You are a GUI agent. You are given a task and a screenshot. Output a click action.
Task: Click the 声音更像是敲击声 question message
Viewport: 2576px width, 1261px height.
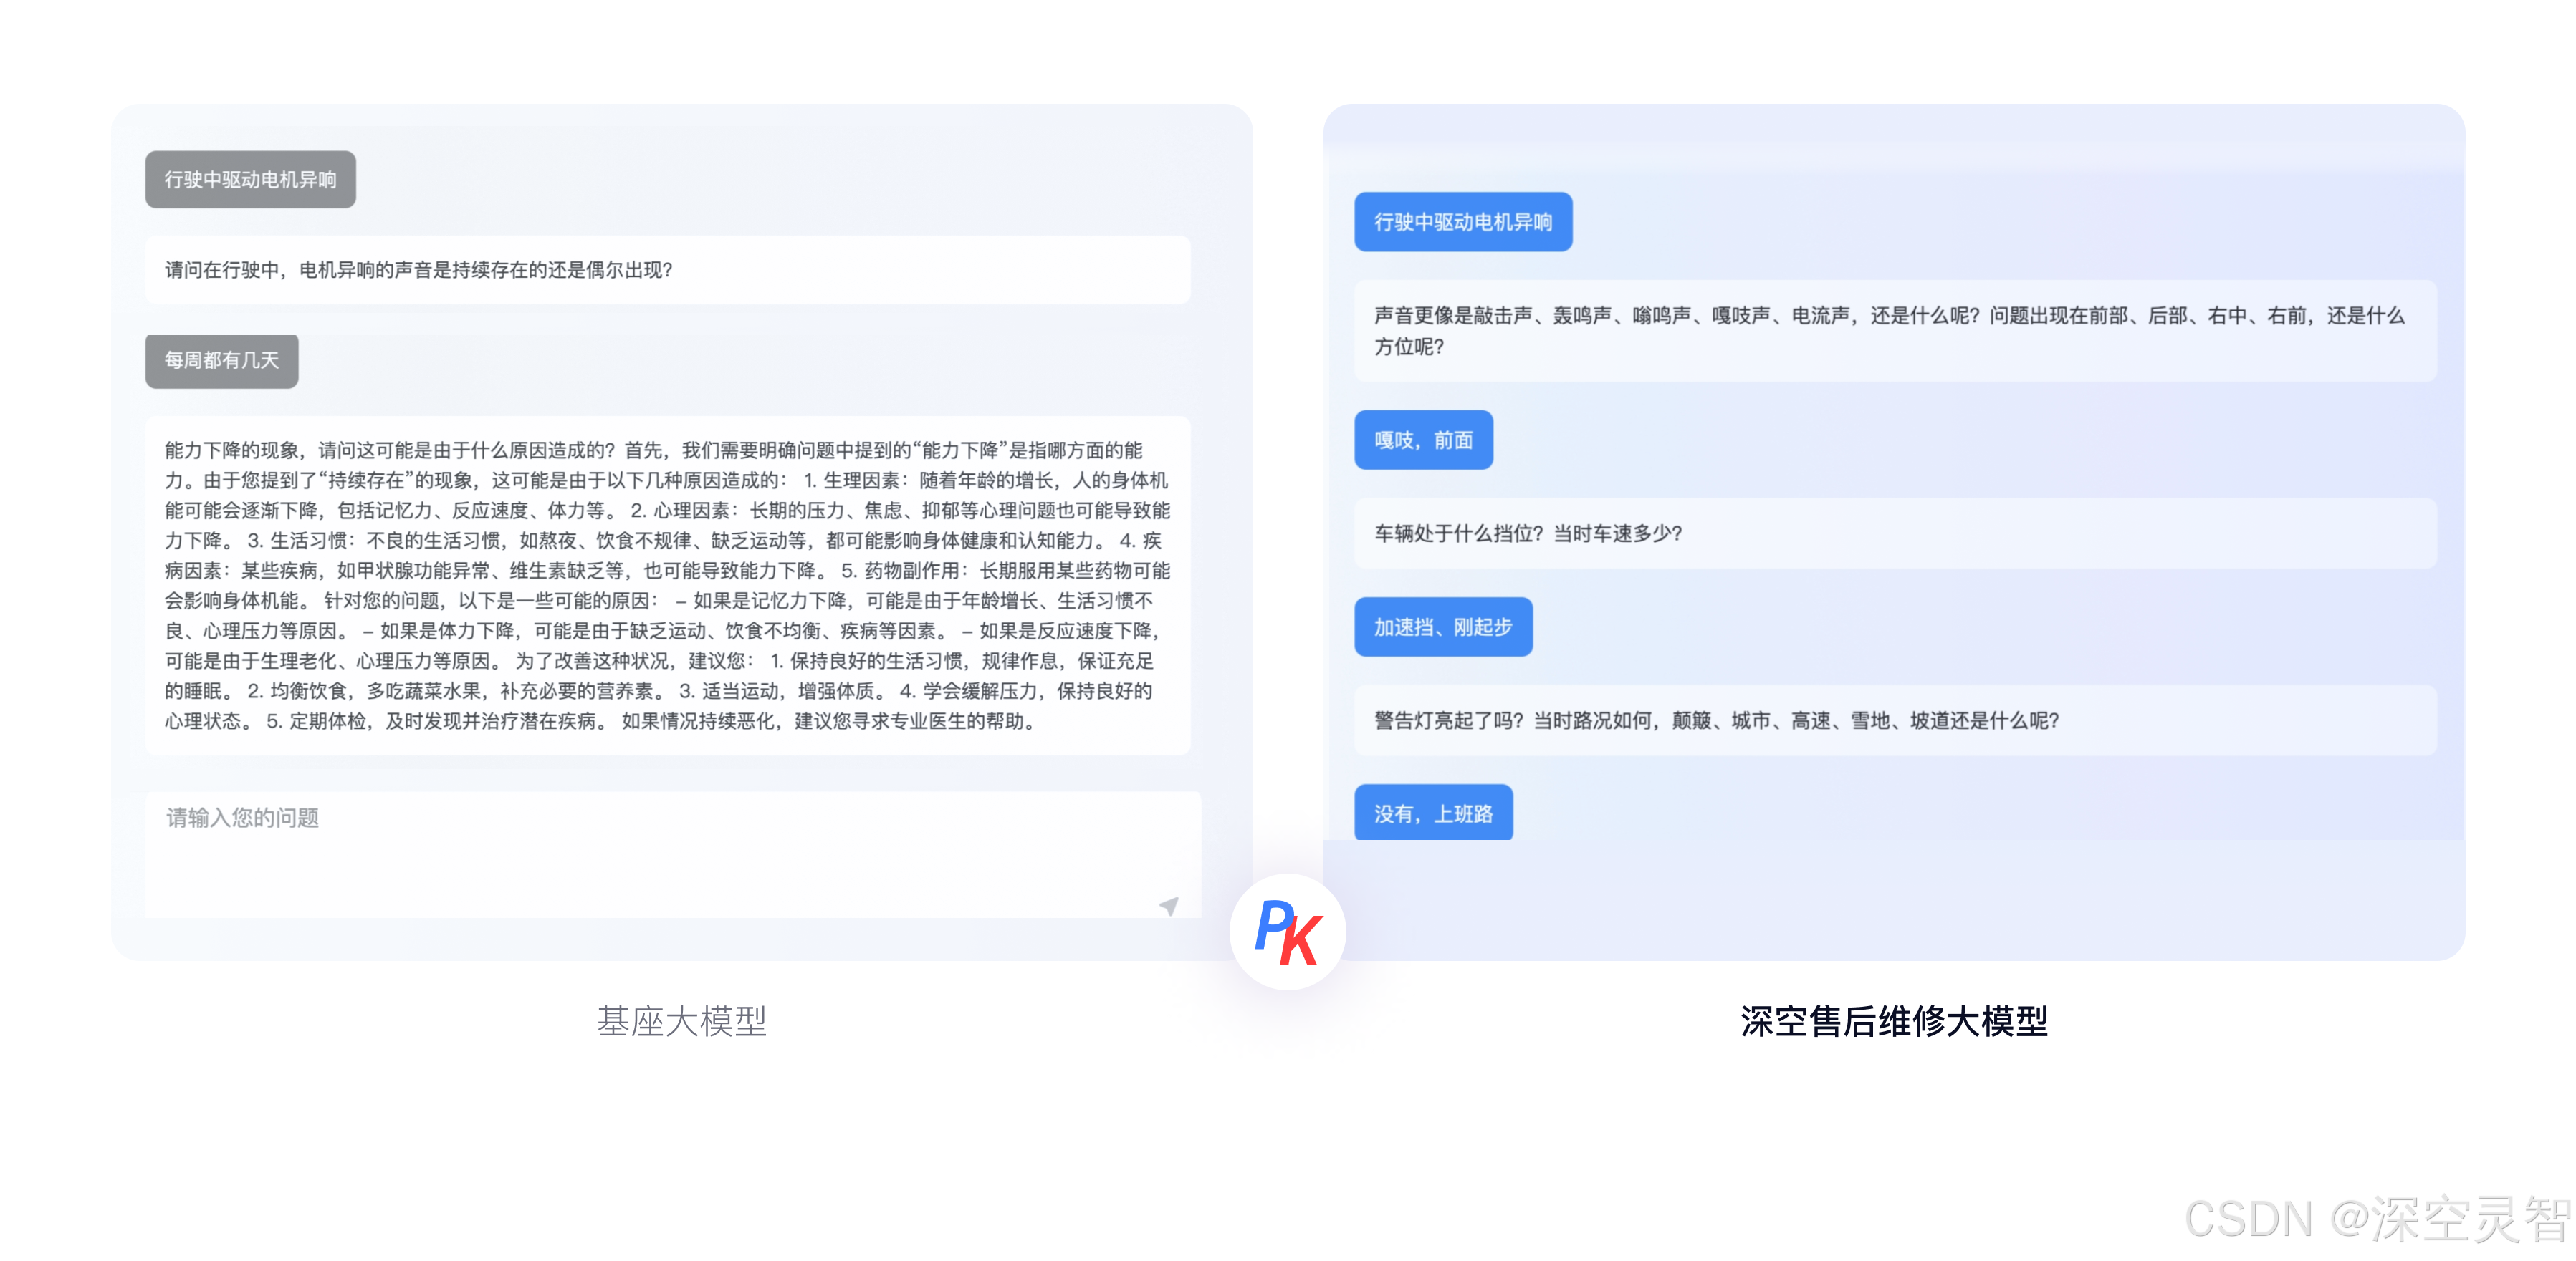pyautogui.click(x=1894, y=331)
